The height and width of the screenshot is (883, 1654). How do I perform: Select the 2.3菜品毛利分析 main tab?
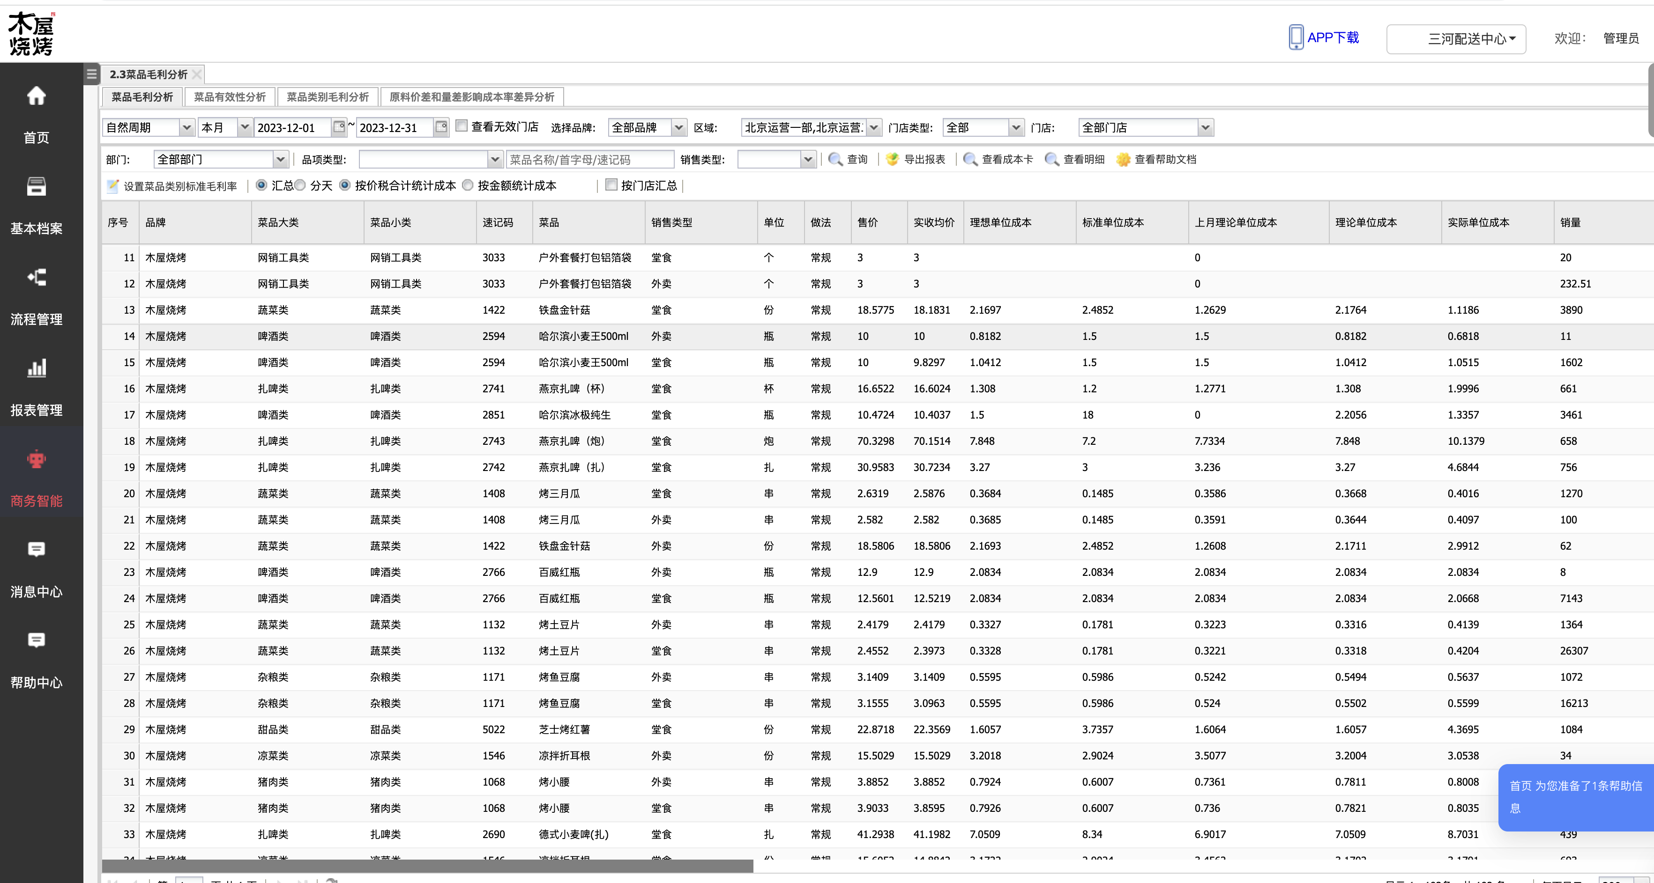tap(149, 74)
